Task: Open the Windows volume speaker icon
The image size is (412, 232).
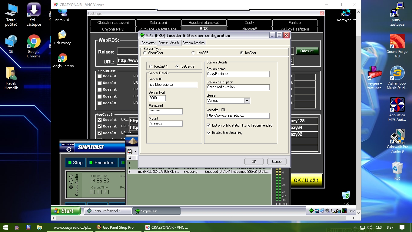Action: (x=369, y=227)
